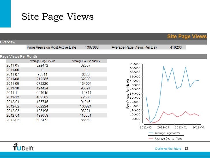This screenshot has width=210, height=158.
Task: Click the 2011-09 x-axis label
Action: 163,127
